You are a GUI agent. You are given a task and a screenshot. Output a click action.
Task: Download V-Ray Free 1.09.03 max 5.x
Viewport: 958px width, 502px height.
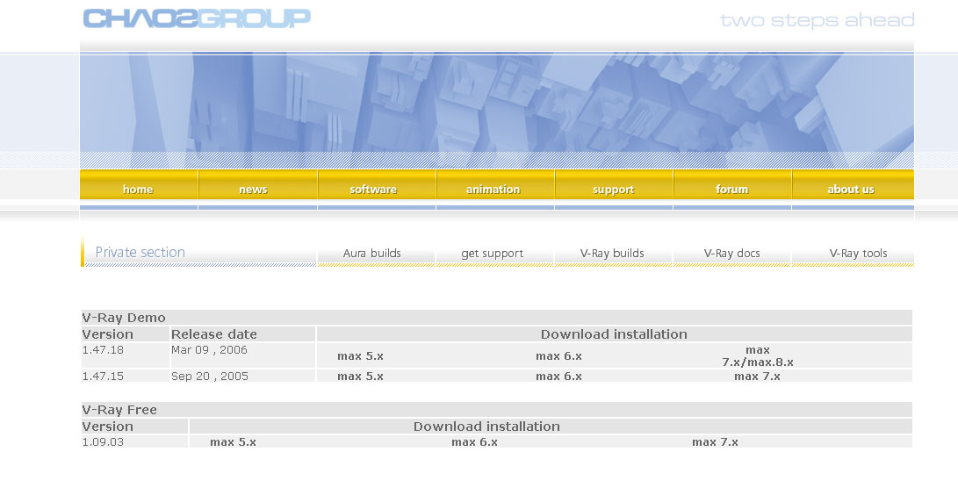234,442
